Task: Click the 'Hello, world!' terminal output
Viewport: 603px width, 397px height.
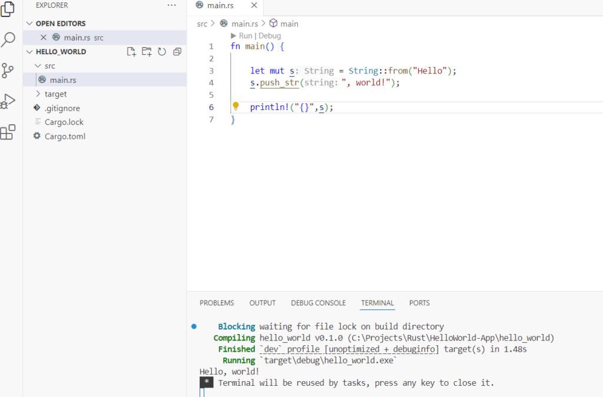Action: tap(229, 372)
